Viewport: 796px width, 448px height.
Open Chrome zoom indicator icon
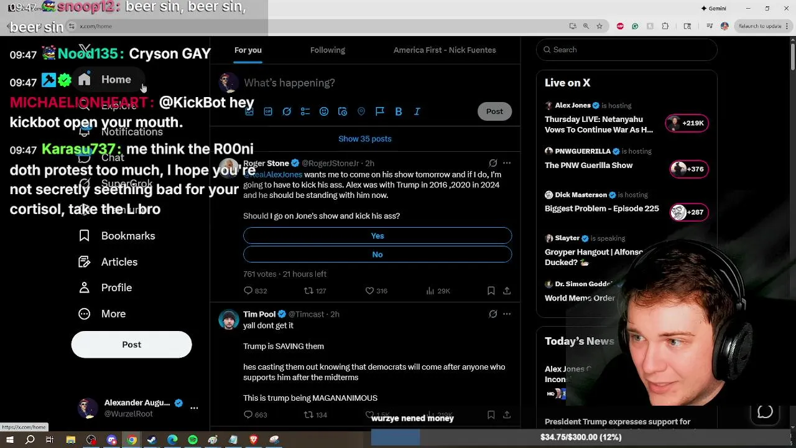click(586, 26)
